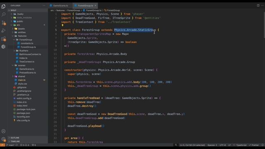Screen dimensions: 265x149
Task: Expand the shared folder
Action: click(x=28, y=76)
